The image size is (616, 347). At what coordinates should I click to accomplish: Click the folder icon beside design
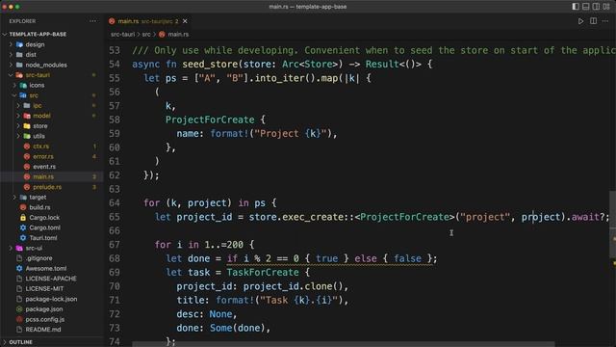(x=19, y=44)
